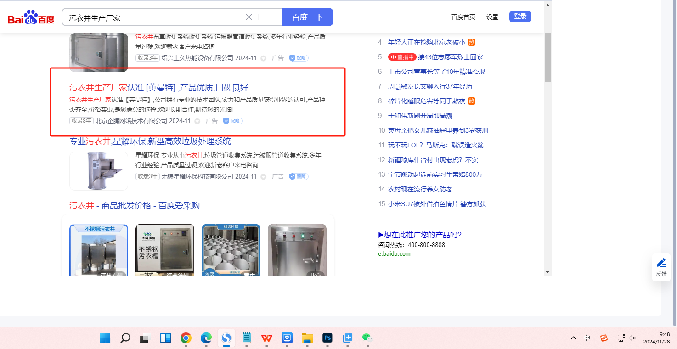Open the Windows Start menu
Screen dimensions: 677x349
(x=105, y=338)
